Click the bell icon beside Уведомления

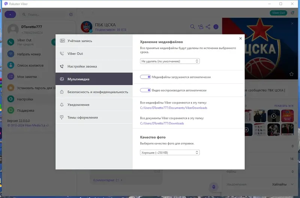pyautogui.click(x=62, y=105)
